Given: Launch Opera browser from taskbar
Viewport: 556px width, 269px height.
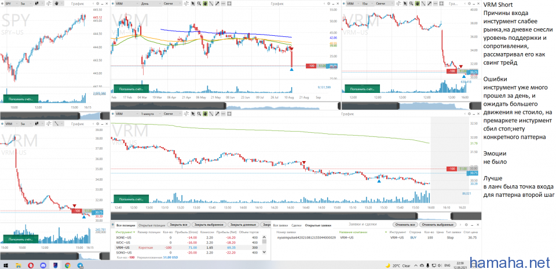Looking at the screenshot, I should (x=31, y=265).
